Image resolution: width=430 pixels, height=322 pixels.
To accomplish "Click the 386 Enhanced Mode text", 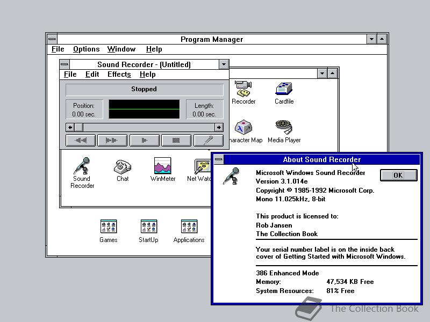I will (288, 273).
